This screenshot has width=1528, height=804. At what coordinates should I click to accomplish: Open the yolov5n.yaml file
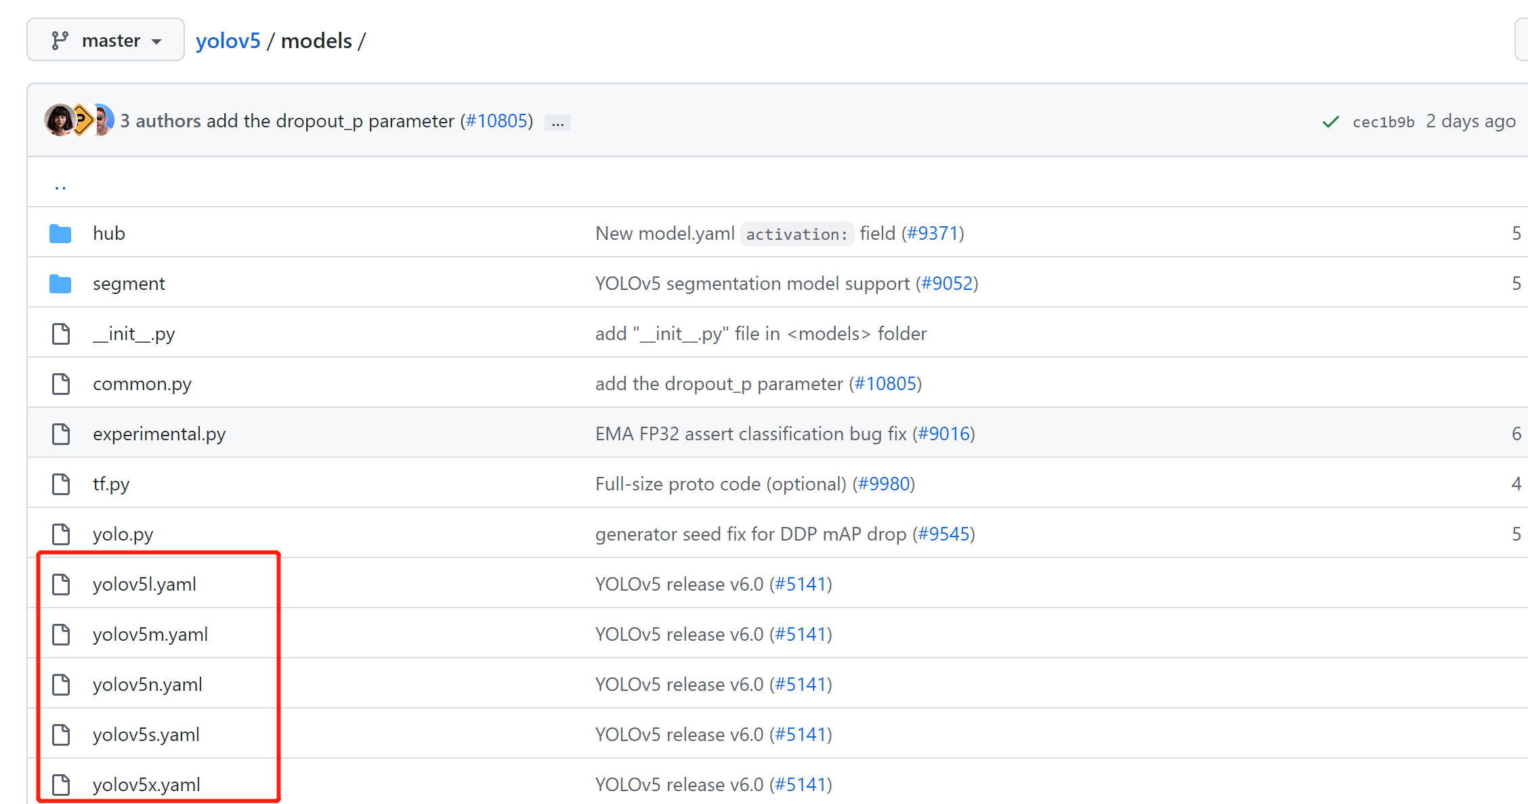pyautogui.click(x=148, y=684)
